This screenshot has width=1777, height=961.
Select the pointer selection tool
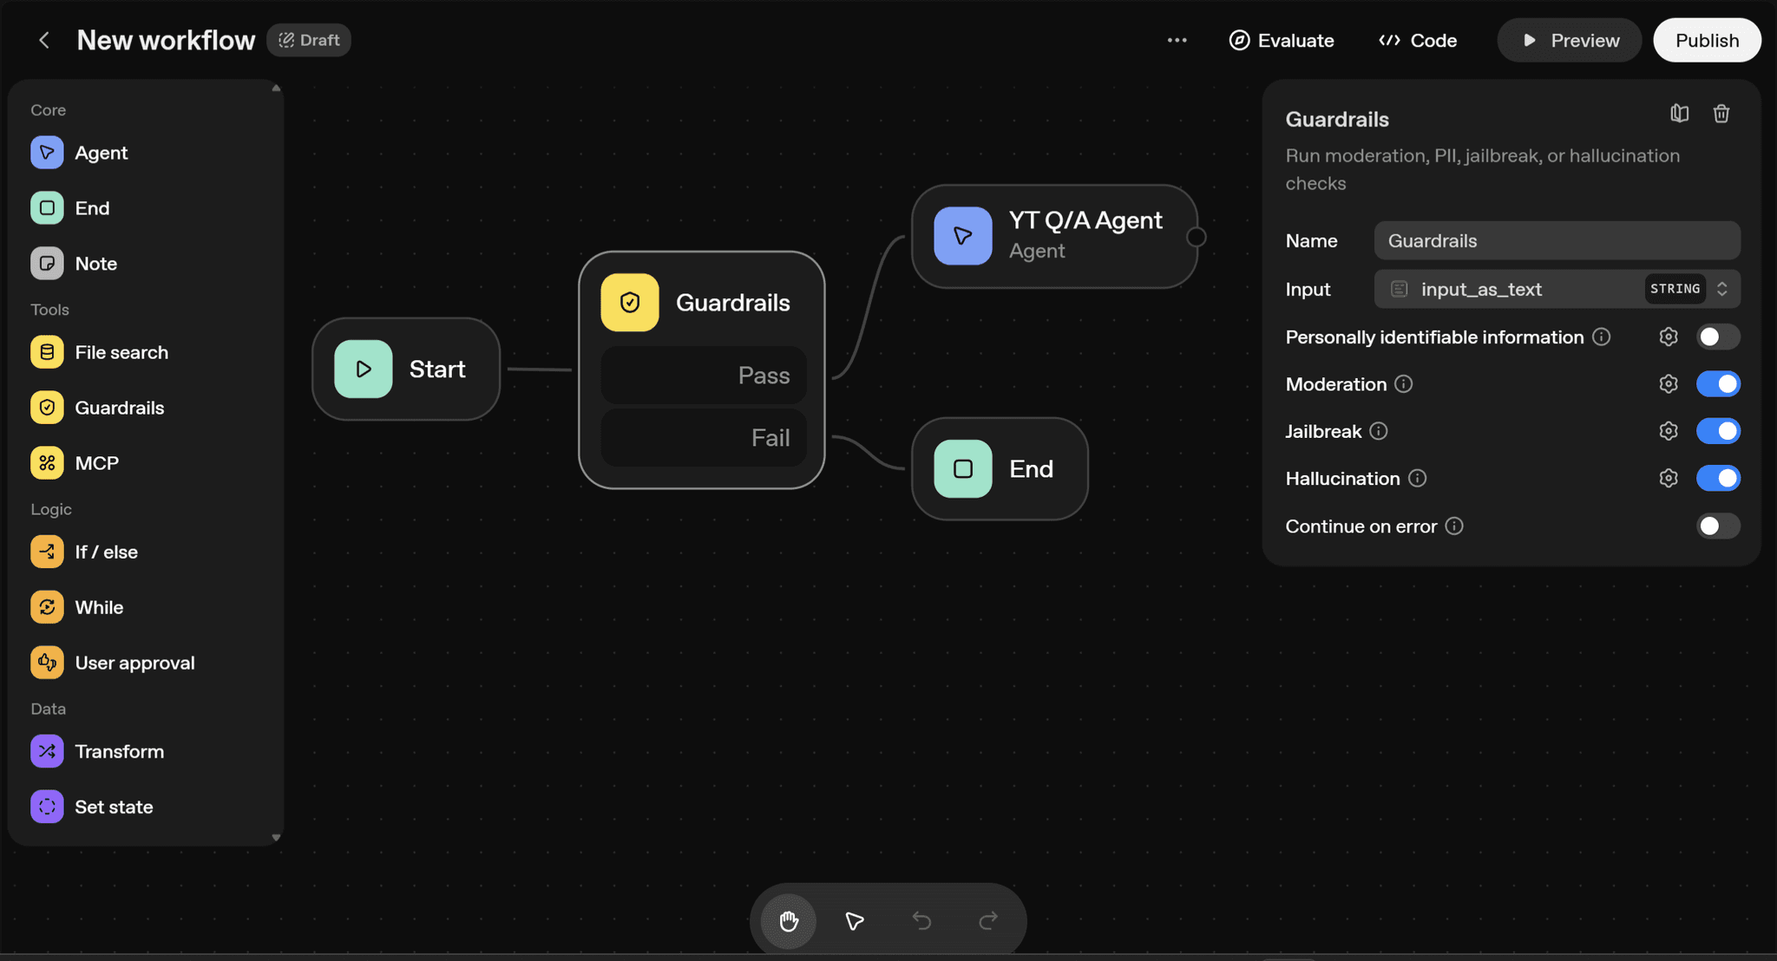click(855, 920)
